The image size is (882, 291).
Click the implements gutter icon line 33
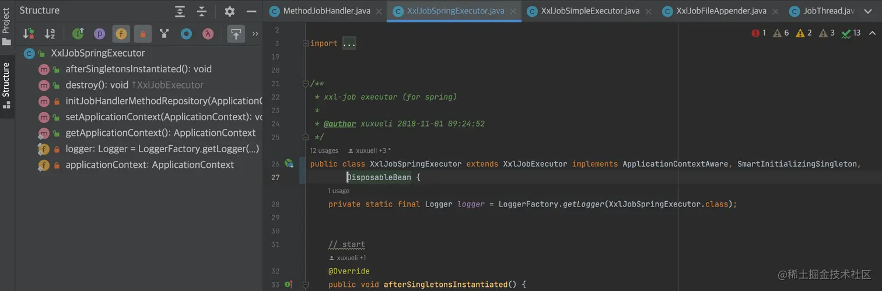pos(288,285)
